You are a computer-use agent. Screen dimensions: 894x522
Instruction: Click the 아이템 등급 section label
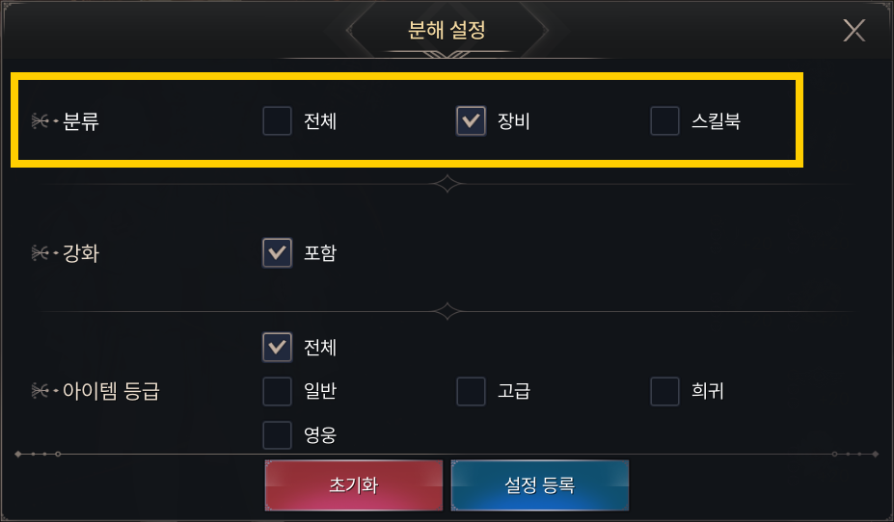[x=110, y=391]
